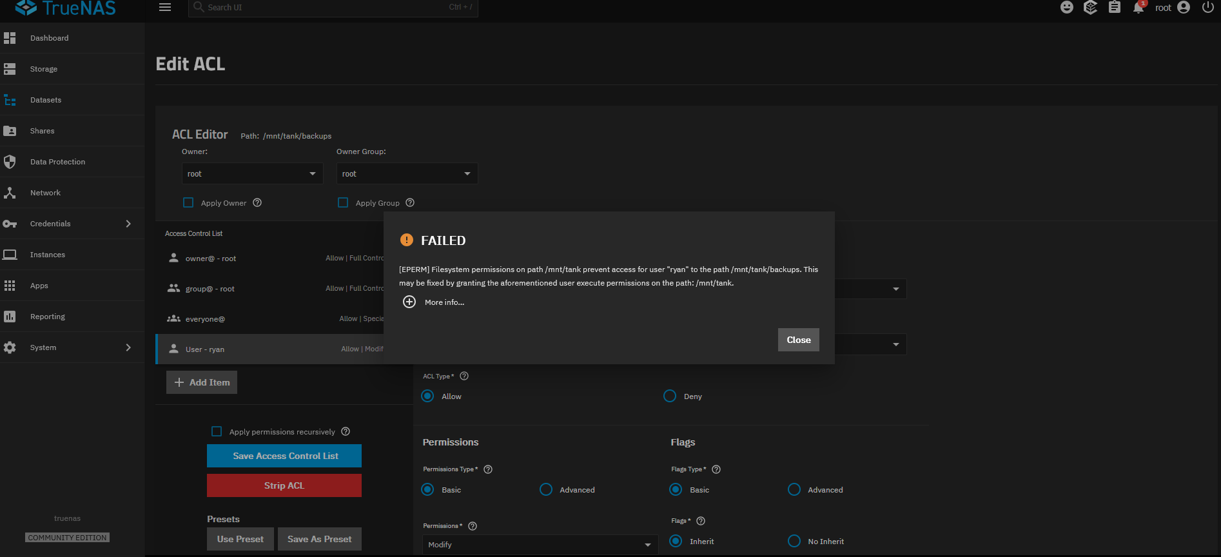Check Apply permissions recursively
The width and height of the screenshot is (1221, 557).
coord(217,431)
